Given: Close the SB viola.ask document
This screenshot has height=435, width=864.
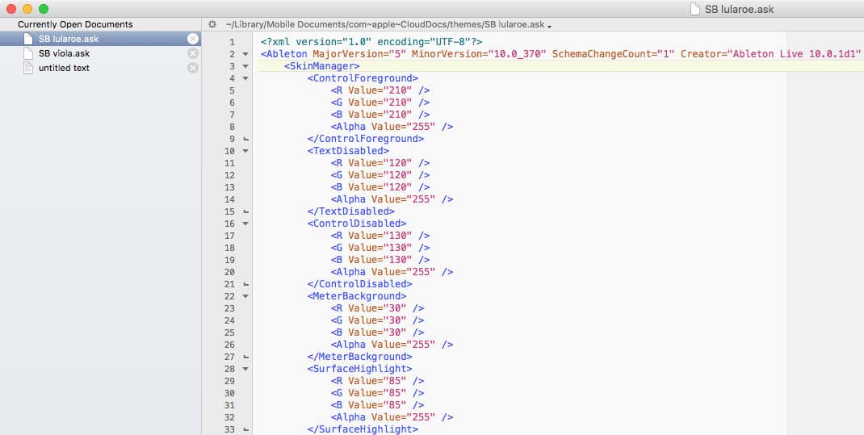Looking at the screenshot, I should [x=192, y=53].
